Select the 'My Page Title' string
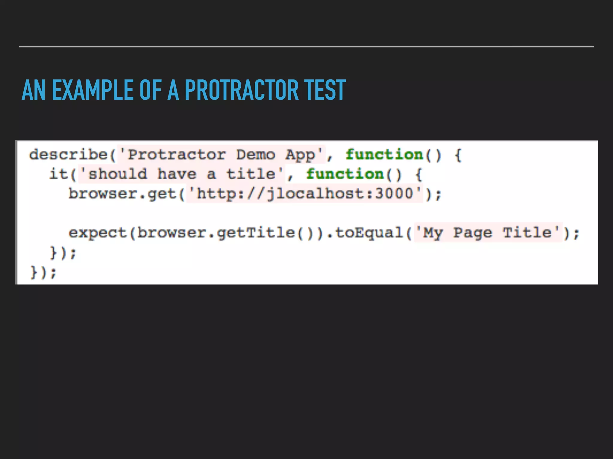 [x=488, y=233]
